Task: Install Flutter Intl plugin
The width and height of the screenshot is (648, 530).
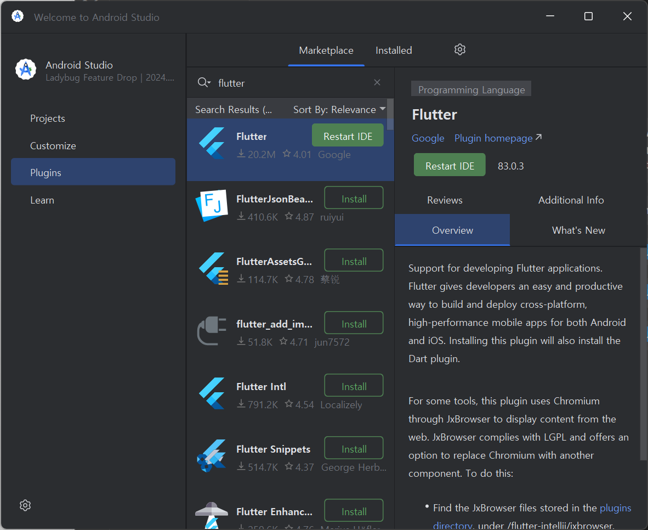Action: click(354, 386)
